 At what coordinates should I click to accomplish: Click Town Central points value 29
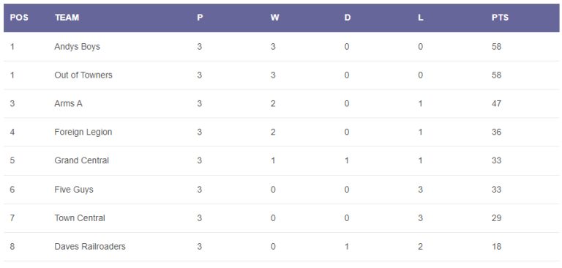(496, 218)
